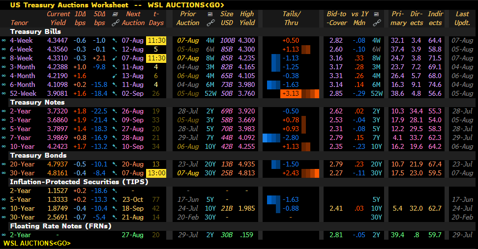The height and width of the screenshot is (249, 478).
Task: Open the yield chart icon in the 20-Year row
Action: click(x=115, y=164)
